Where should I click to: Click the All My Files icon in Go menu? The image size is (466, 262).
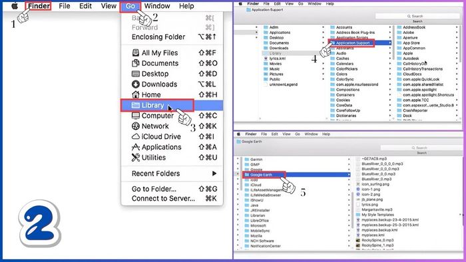click(136, 53)
